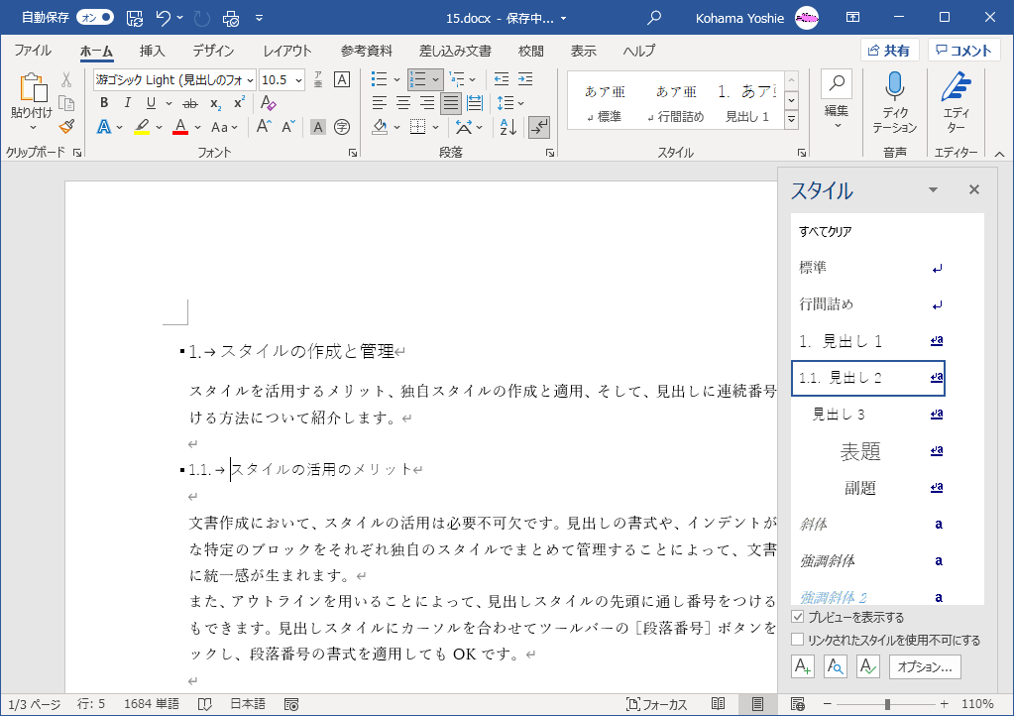Image resolution: width=1014 pixels, height=716 pixels.
Task: Open the 挿入 ribbon tab
Action: [152, 51]
